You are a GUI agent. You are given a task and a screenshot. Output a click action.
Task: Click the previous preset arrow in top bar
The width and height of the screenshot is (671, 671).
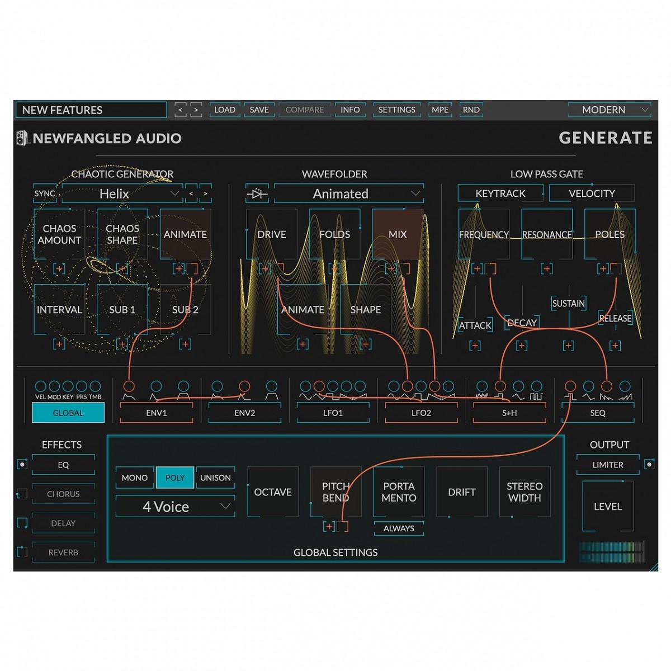pos(180,110)
